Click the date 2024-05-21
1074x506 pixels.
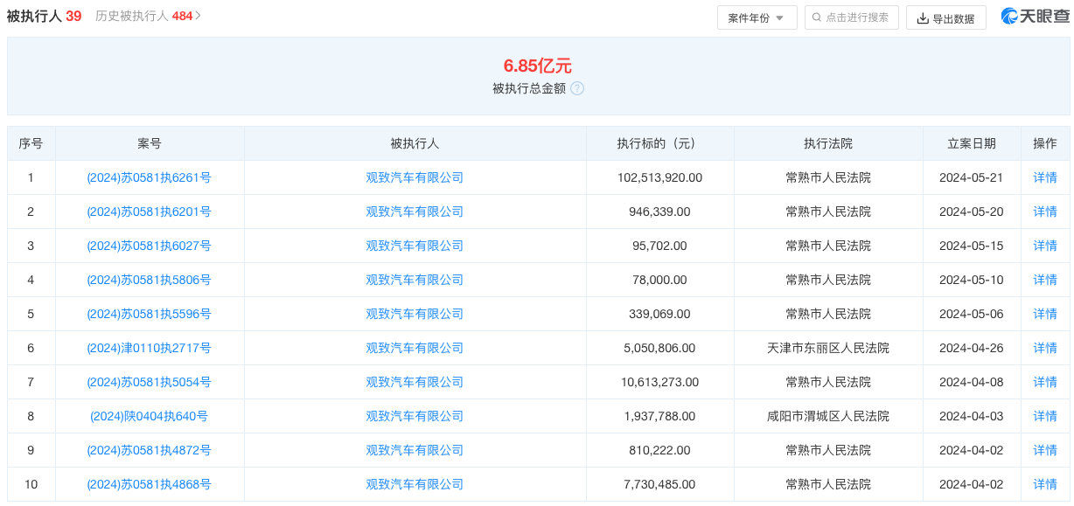tap(971, 177)
